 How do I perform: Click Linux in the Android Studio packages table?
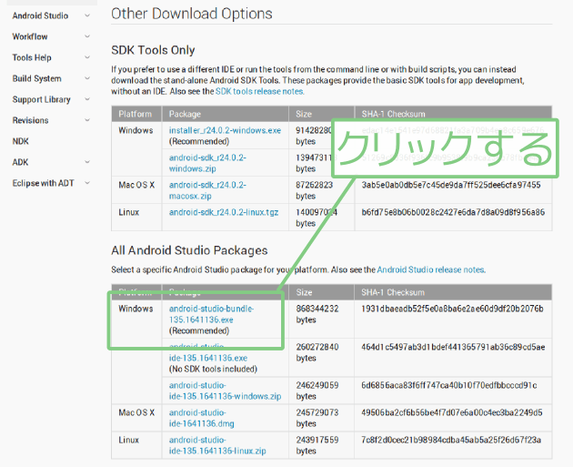coord(128,440)
